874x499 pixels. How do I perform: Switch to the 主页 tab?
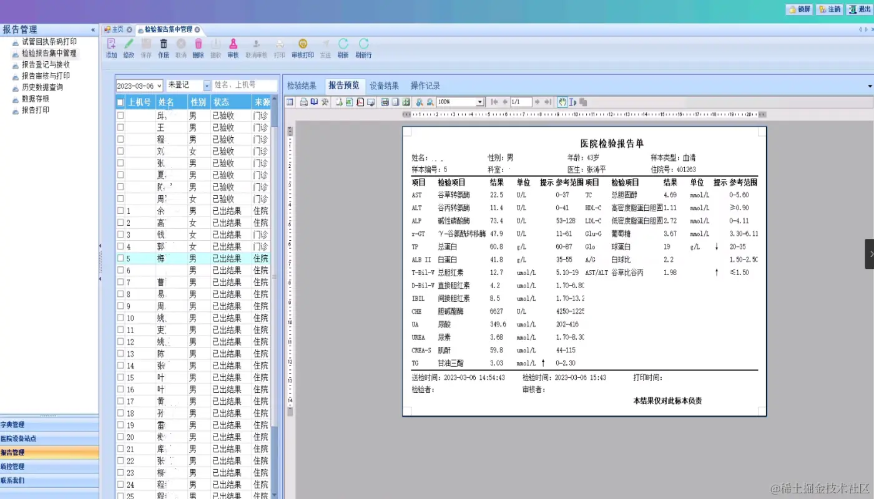coord(117,29)
